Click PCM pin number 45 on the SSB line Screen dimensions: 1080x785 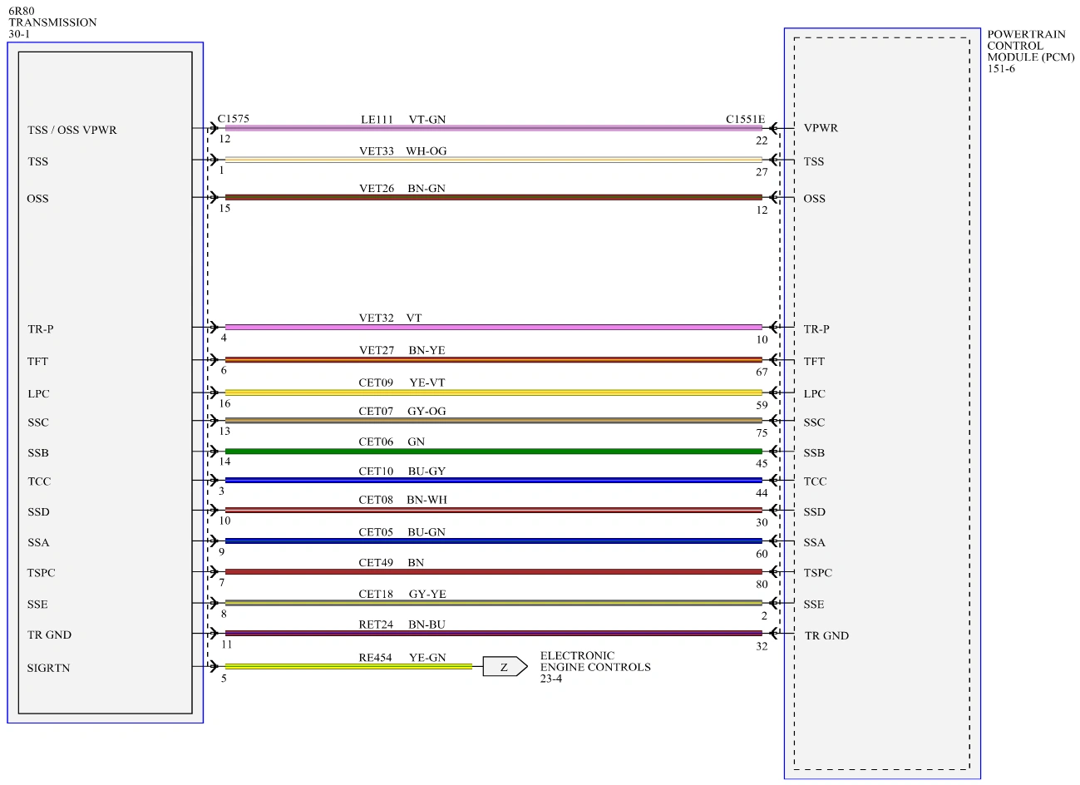[x=762, y=463]
